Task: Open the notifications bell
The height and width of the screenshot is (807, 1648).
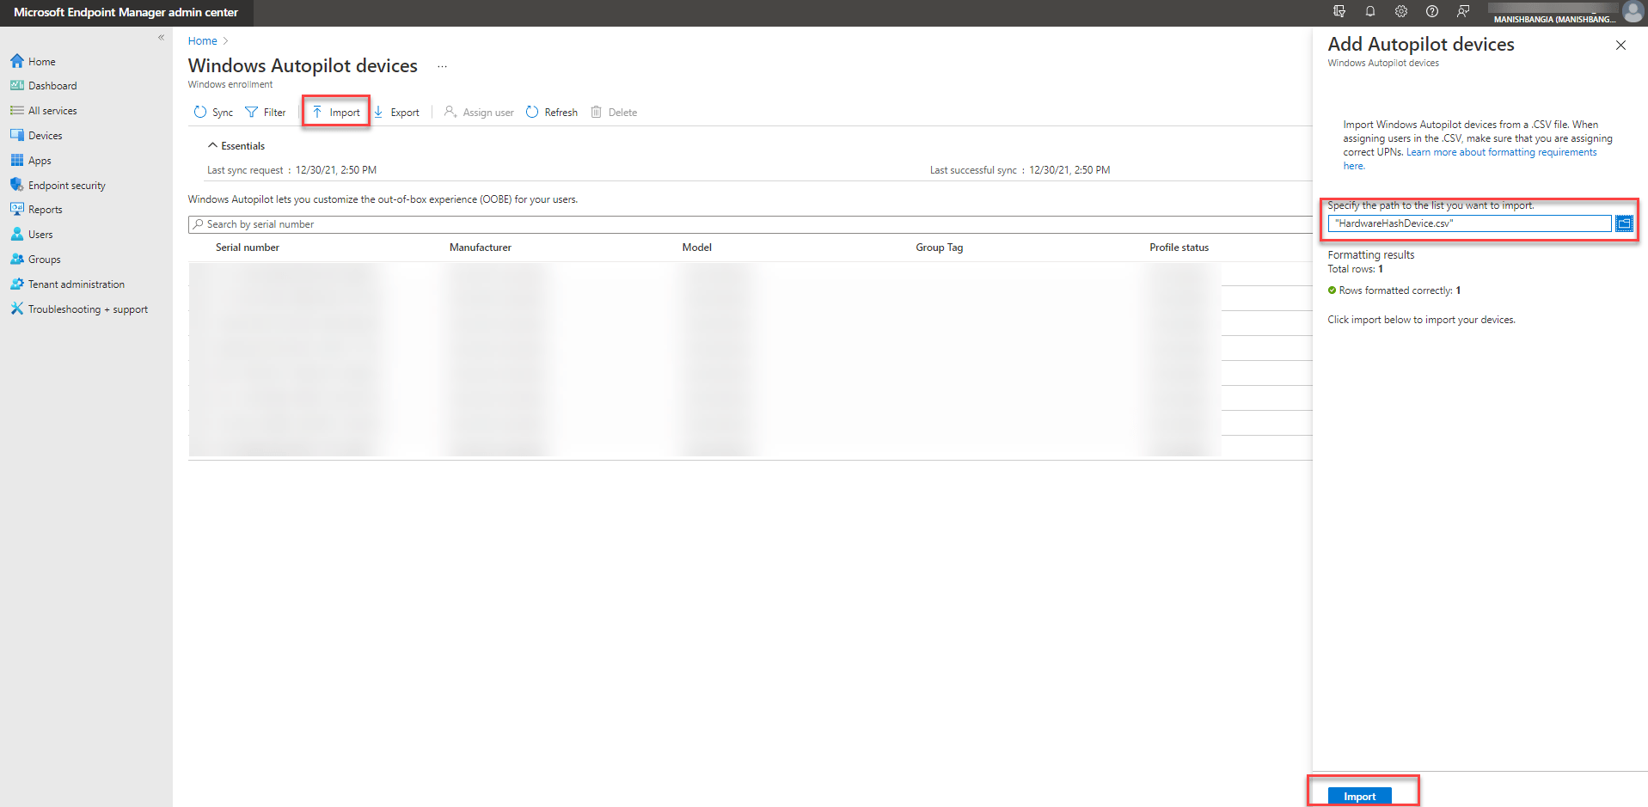Action: pos(1369,11)
